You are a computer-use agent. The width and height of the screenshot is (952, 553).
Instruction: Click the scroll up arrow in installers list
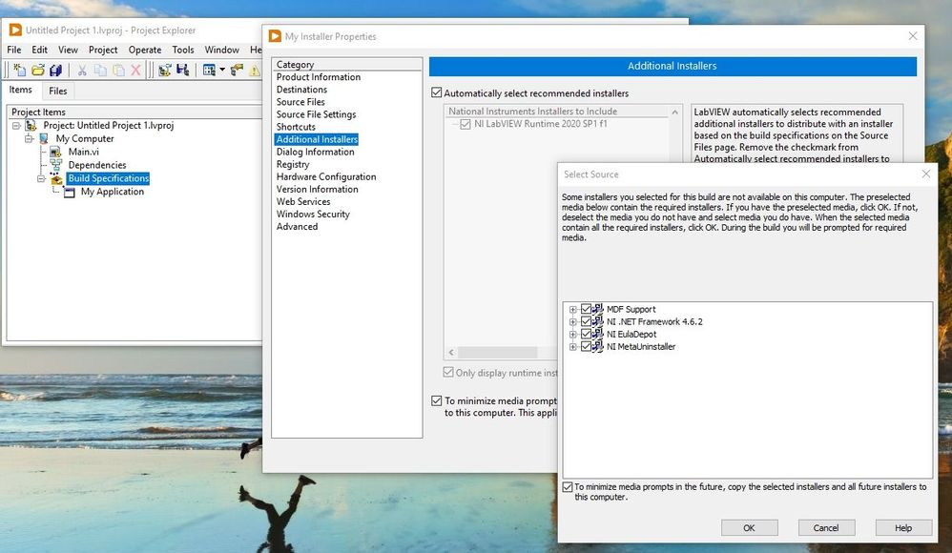pyautogui.click(x=674, y=113)
